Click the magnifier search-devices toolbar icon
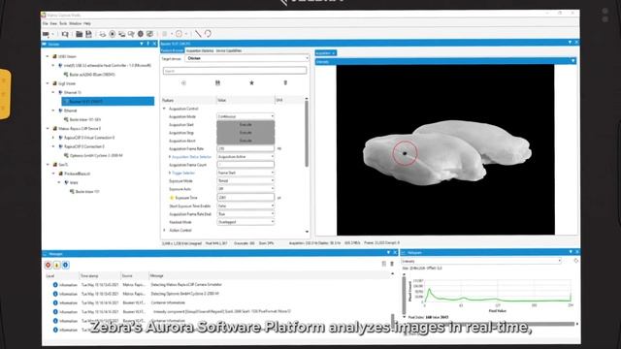The width and height of the screenshot is (621, 349). (65, 34)
